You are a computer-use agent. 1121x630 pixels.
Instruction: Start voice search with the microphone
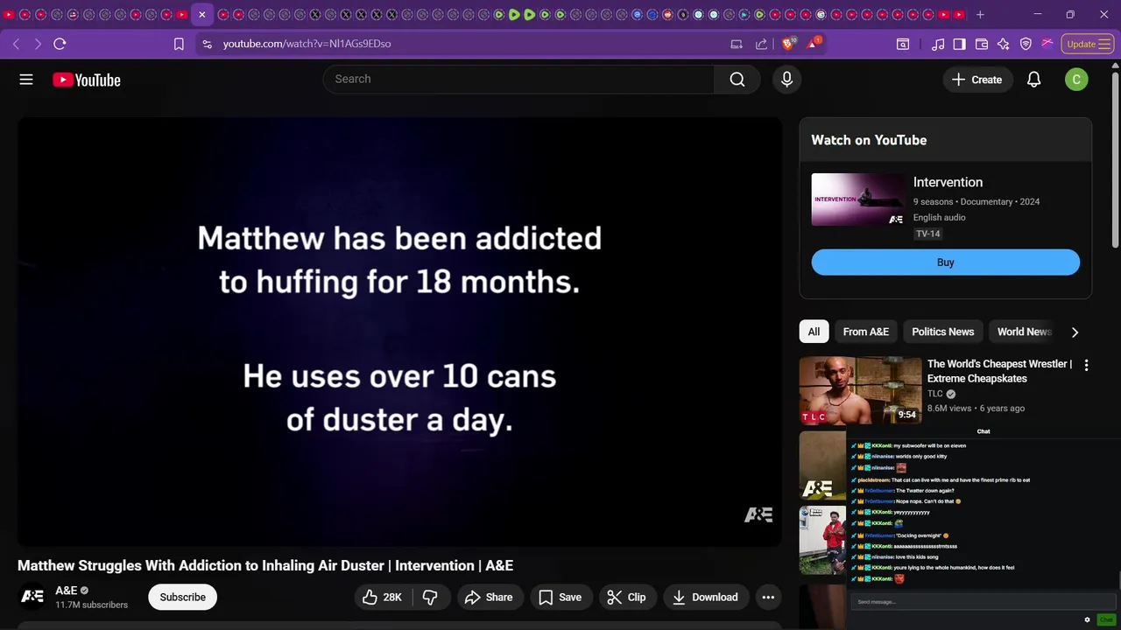[786, 80]
